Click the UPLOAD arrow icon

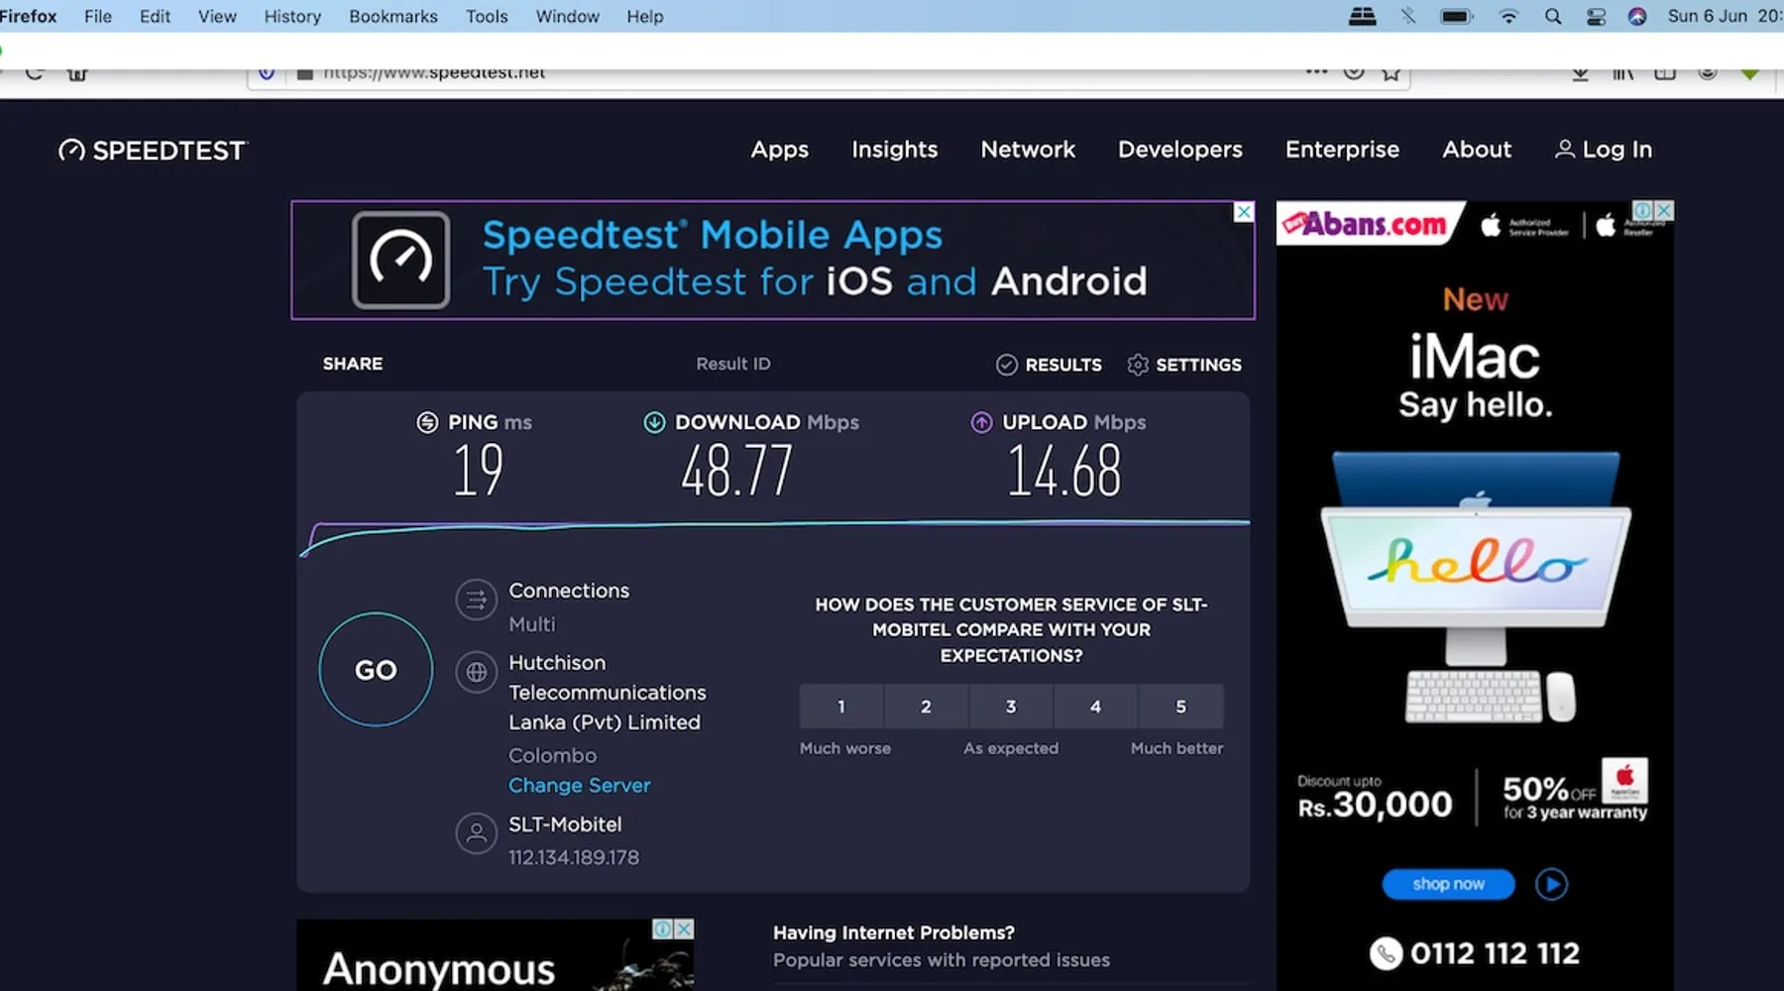pyautogui.click(x=981, y=422)
